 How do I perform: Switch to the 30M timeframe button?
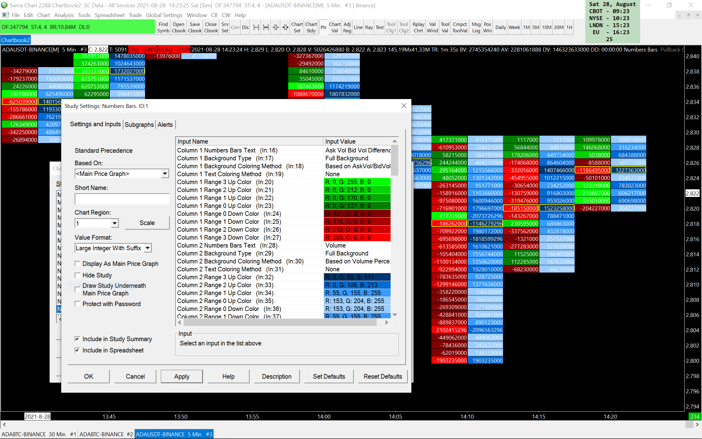coord(558,27)
